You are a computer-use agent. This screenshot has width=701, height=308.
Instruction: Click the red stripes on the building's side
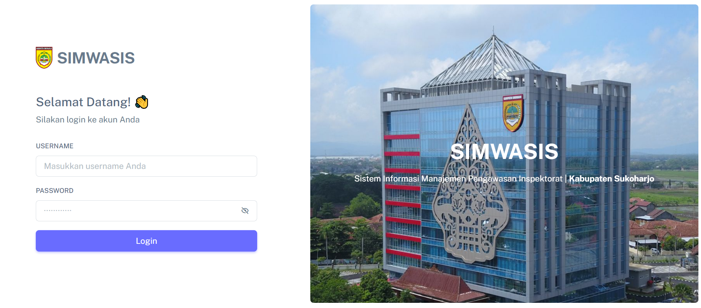click(402, 195)
